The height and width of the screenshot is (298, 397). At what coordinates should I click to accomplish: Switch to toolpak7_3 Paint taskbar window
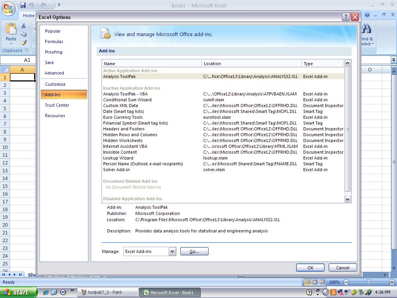click(108, 292)
